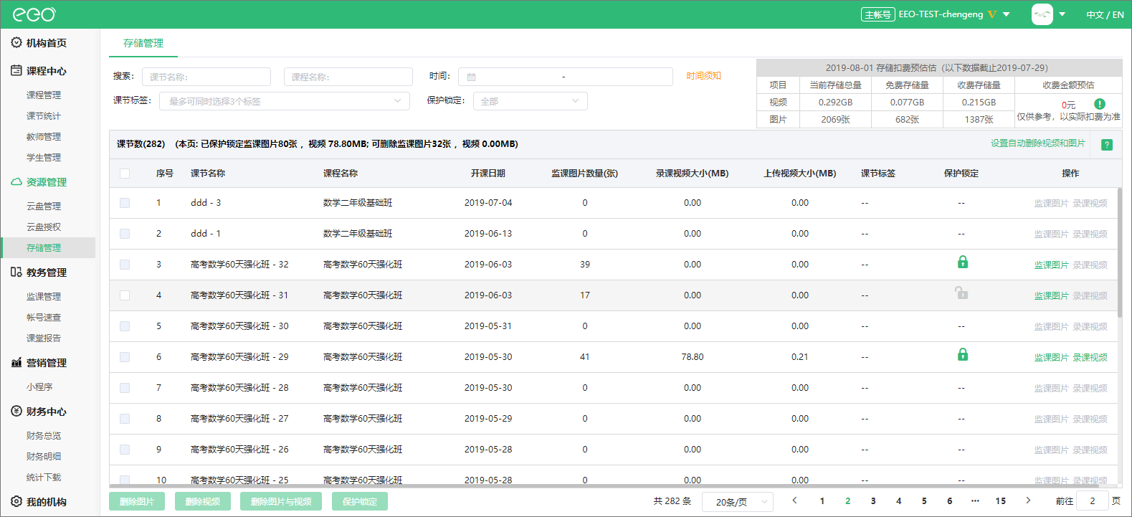Go to the previous page with the left arrow
The height and width of the screenshot is (517, 1132).
(x=794, y=501)
